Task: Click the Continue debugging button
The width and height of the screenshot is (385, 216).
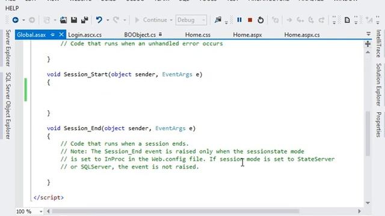Action: pos(151,20)
